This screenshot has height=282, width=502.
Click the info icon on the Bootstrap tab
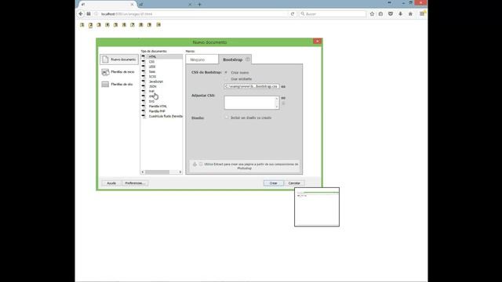point(248,60)
